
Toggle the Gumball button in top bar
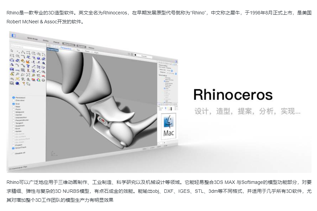(81, 46)
